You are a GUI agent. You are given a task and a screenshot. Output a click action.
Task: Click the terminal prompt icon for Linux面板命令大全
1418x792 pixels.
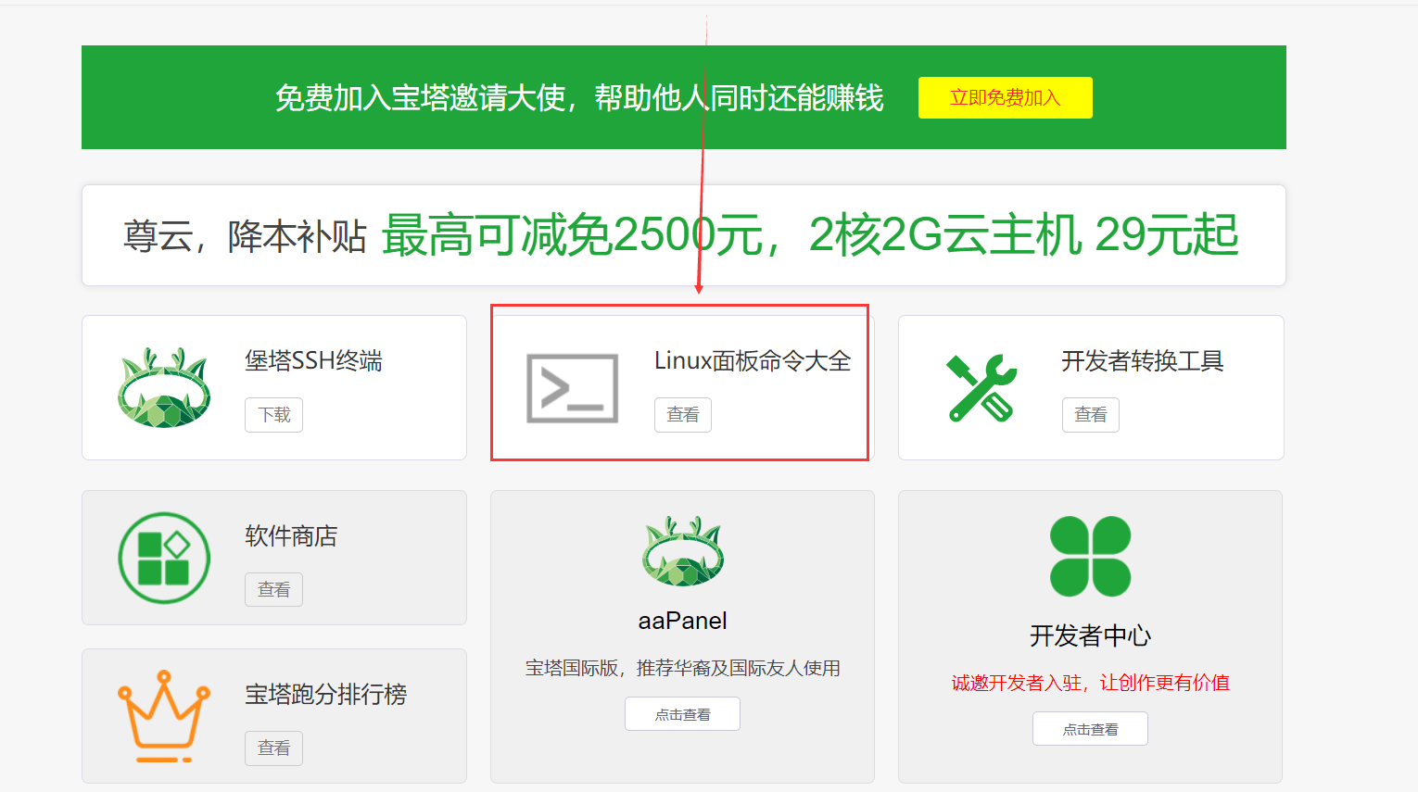[x=572, y=388]
